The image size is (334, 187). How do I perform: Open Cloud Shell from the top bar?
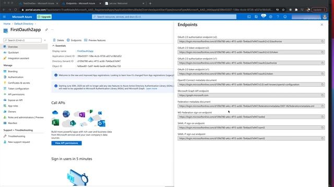tap(249, 17)
